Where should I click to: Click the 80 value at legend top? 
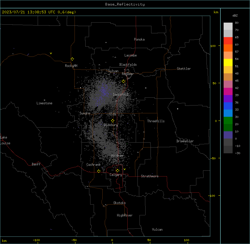click(237, 23)
